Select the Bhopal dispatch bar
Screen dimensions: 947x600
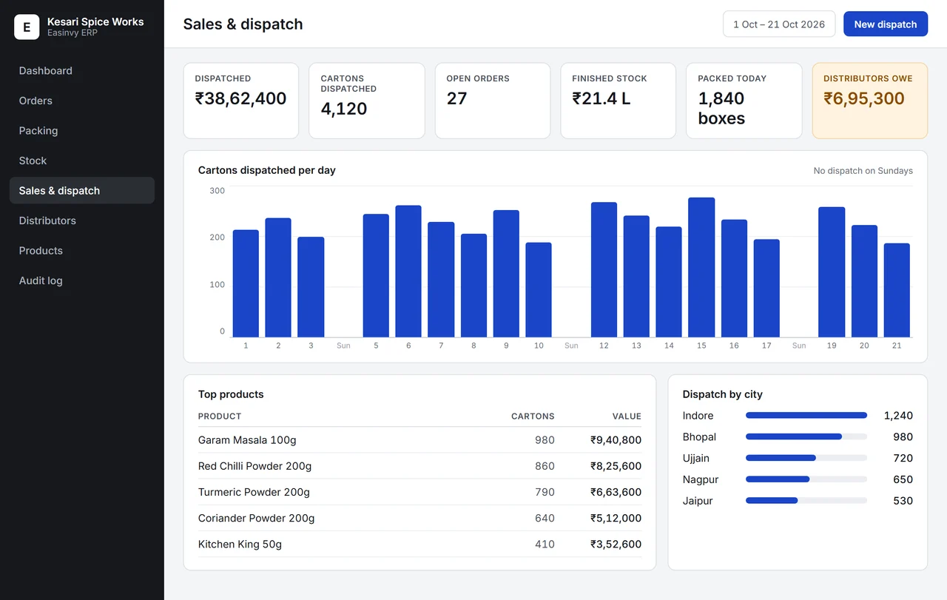point(806,436)
